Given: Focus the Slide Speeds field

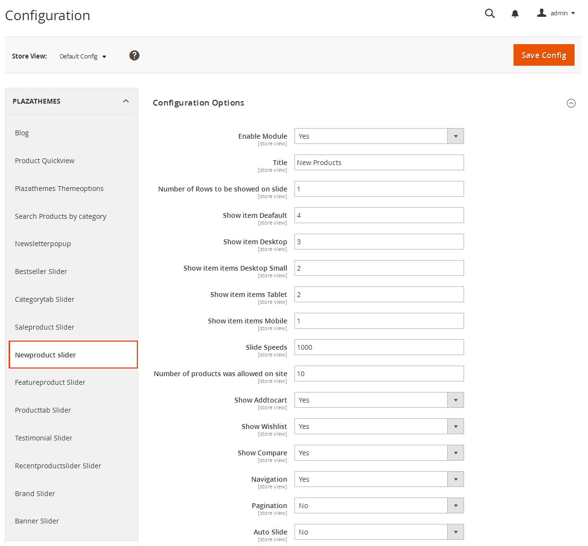Looking at the screenshot, I should pyautogui.click(x=379, y=347).
